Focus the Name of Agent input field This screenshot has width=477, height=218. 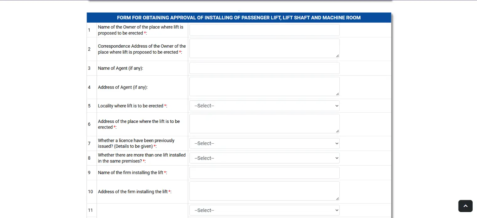pos(264,68)
